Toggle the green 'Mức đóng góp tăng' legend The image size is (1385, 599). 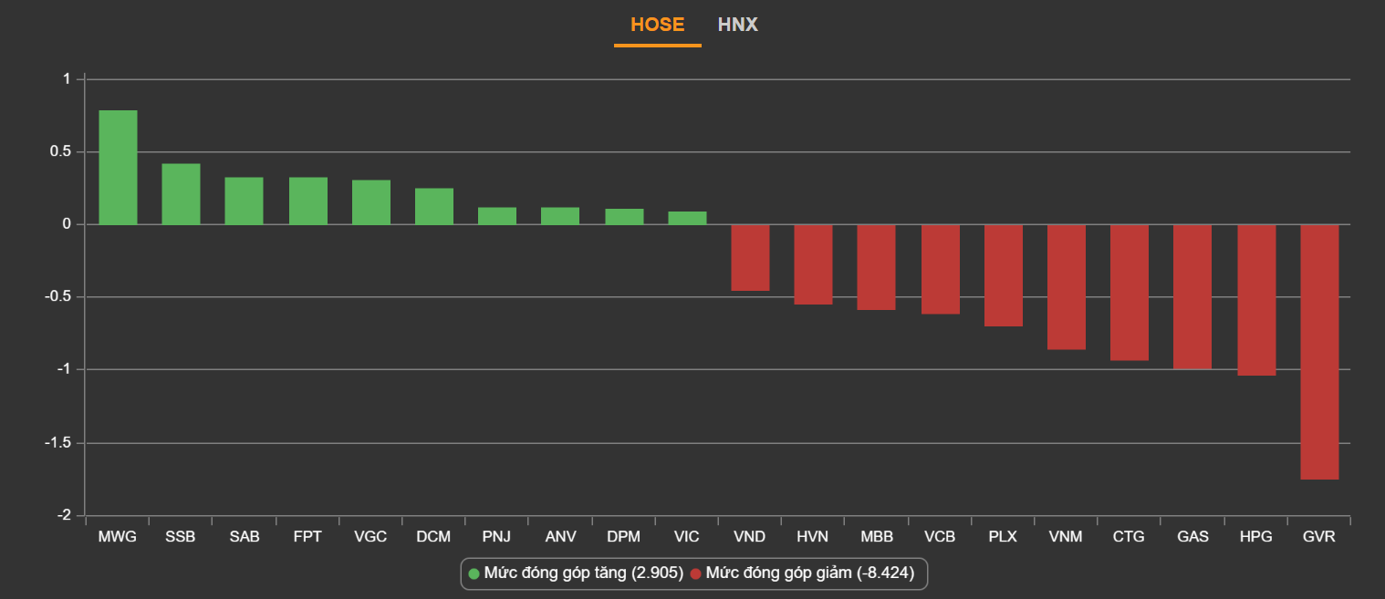click(576, 573)
